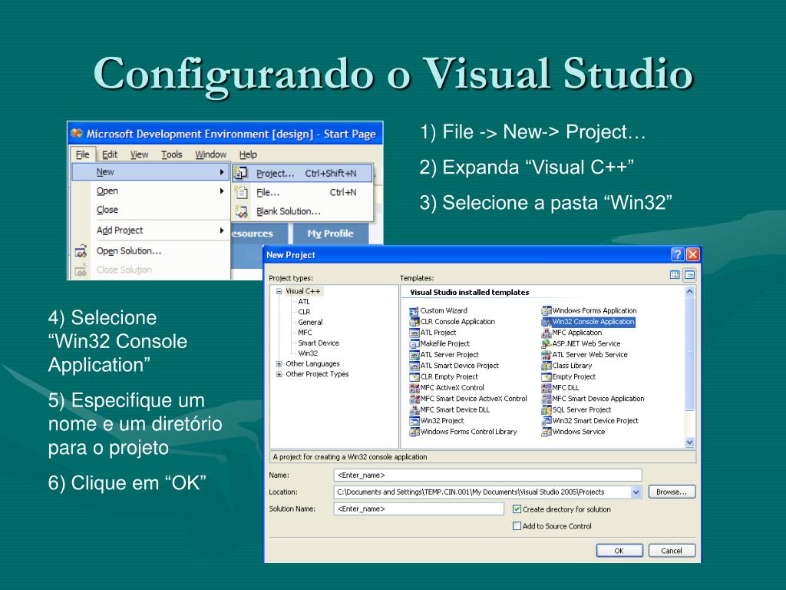
Task: Select the Win32 project type folder
Action: [x=308, y=353]
